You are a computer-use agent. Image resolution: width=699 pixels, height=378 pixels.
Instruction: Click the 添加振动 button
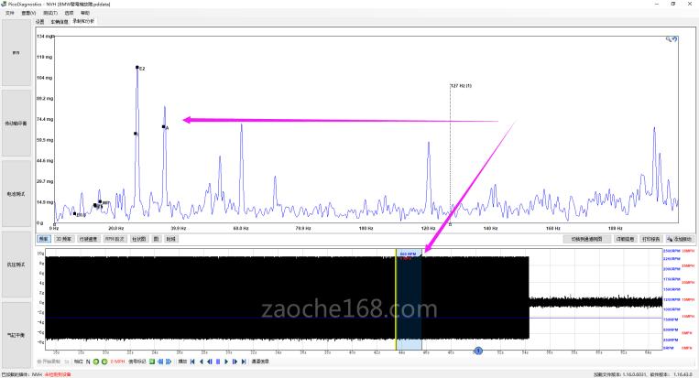[682, 238]
